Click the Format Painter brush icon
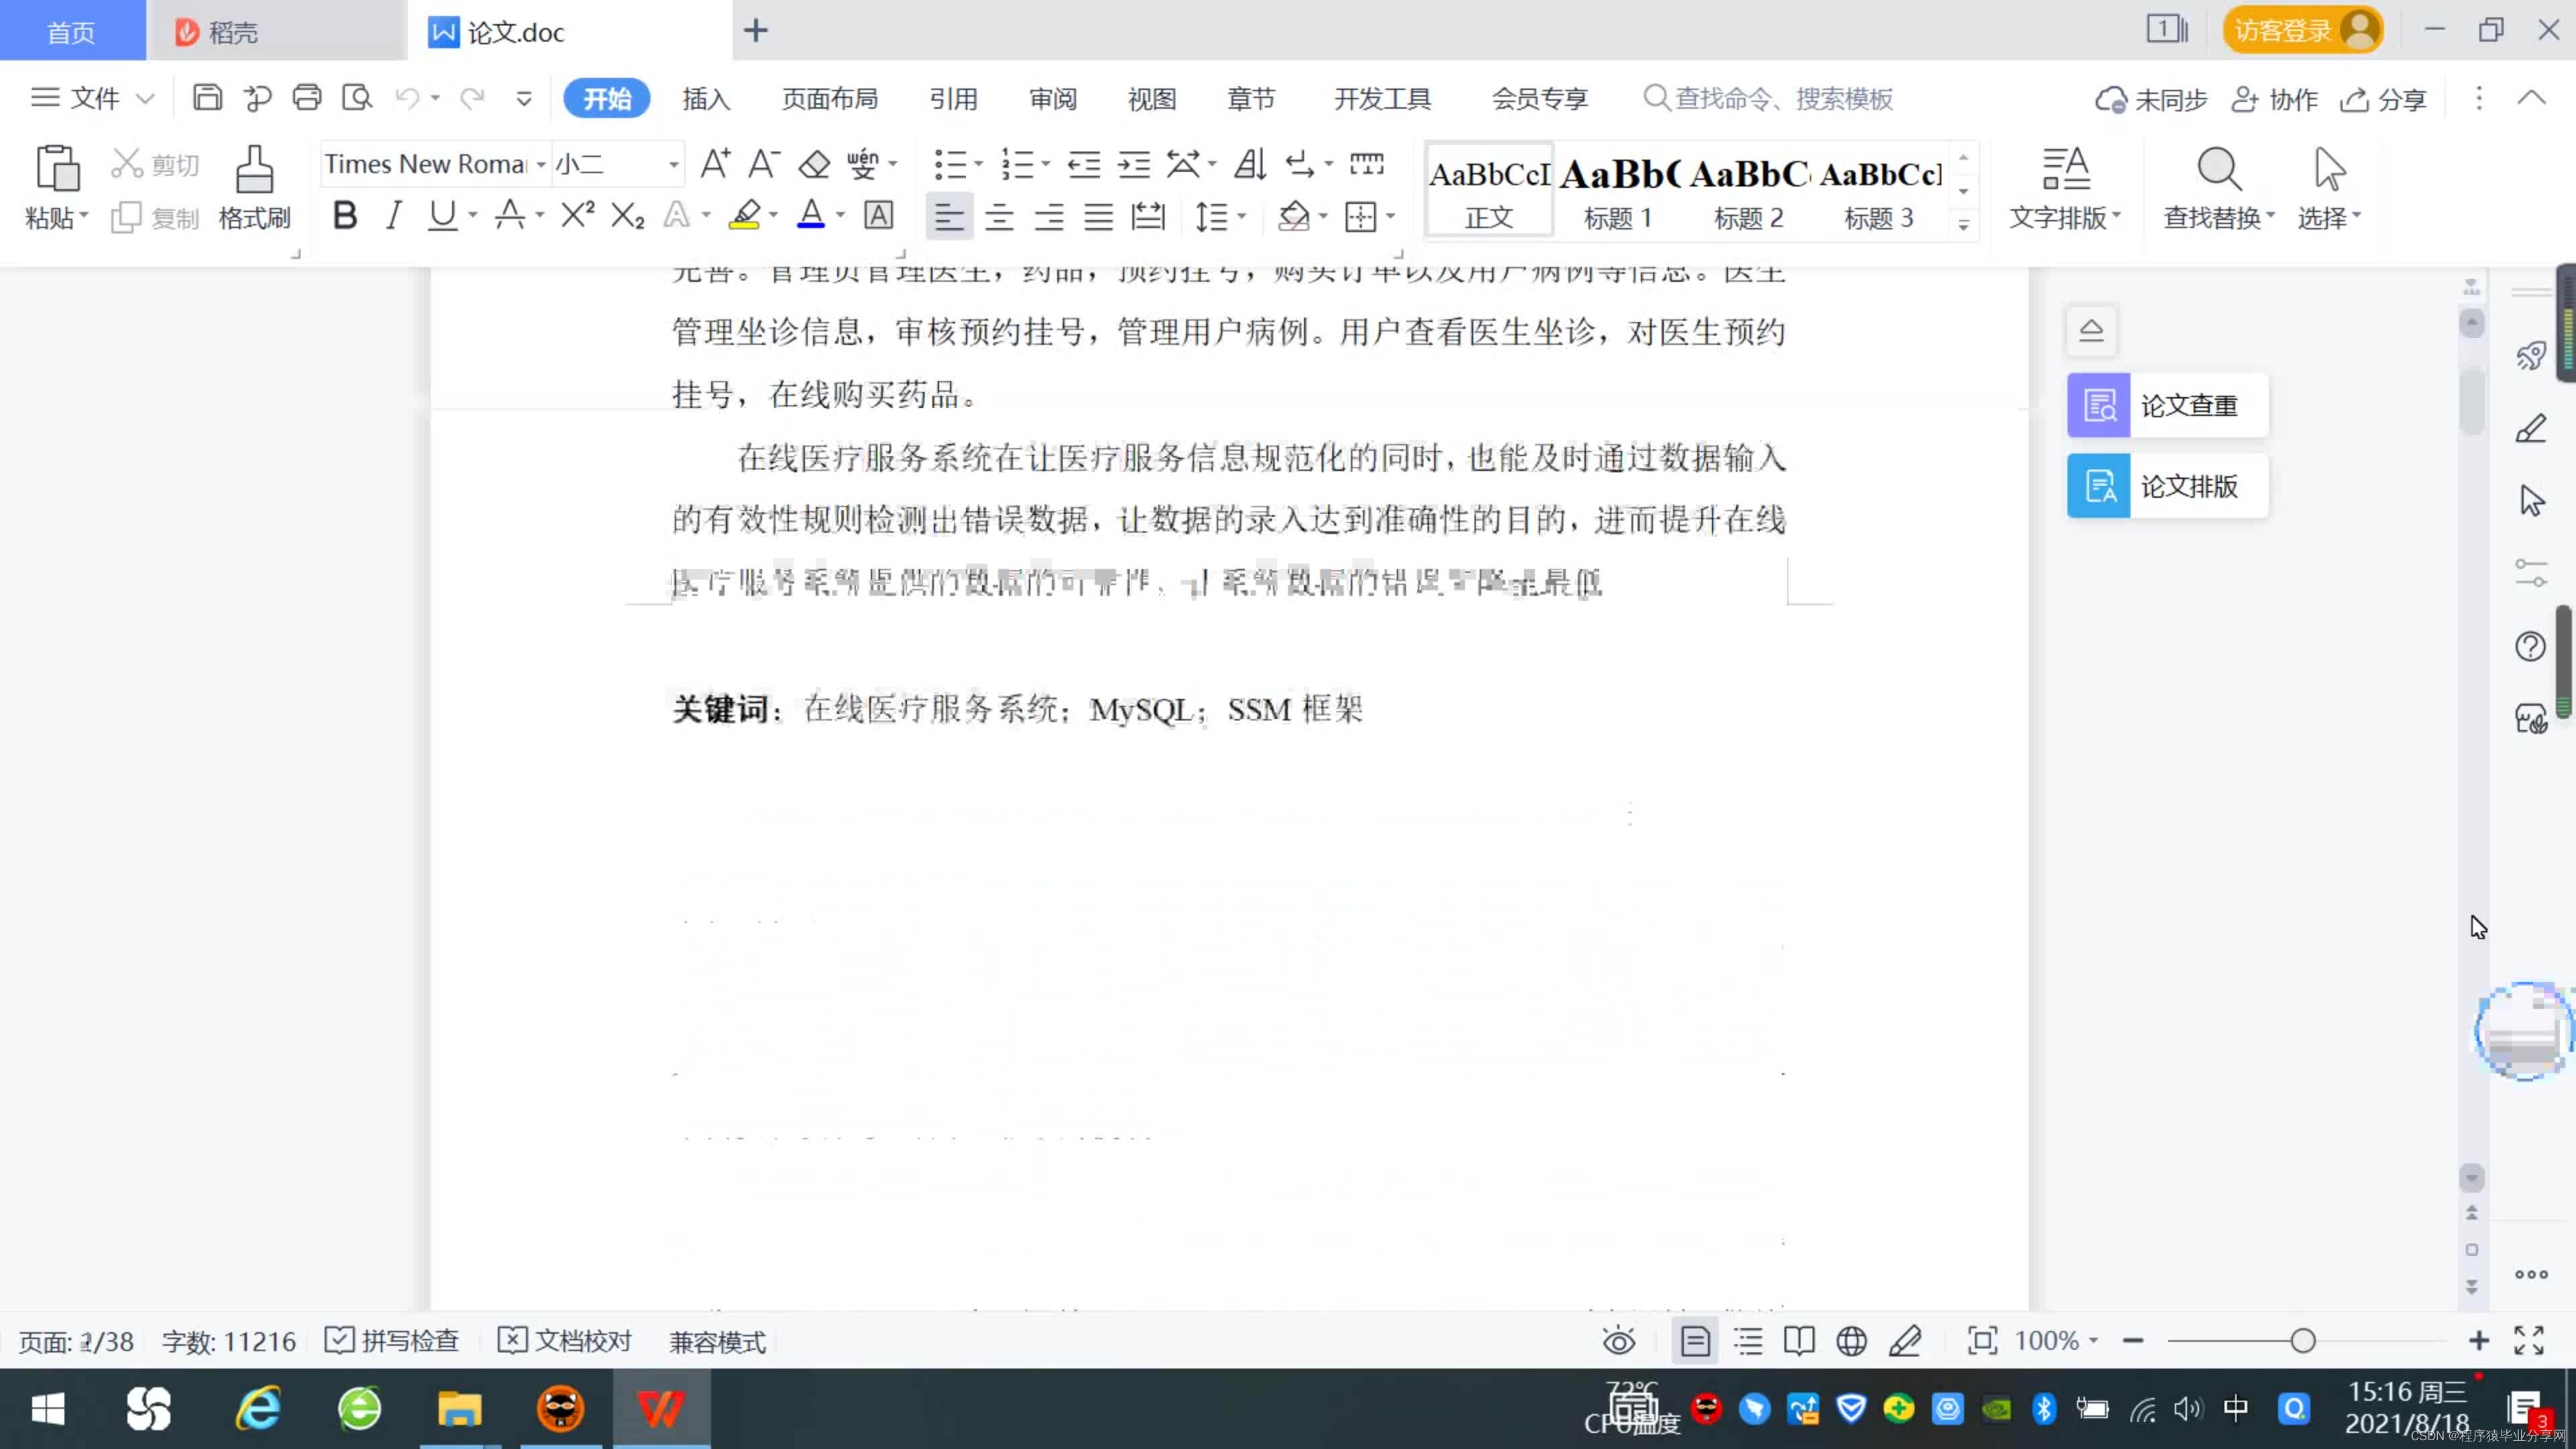 (254, 170)
